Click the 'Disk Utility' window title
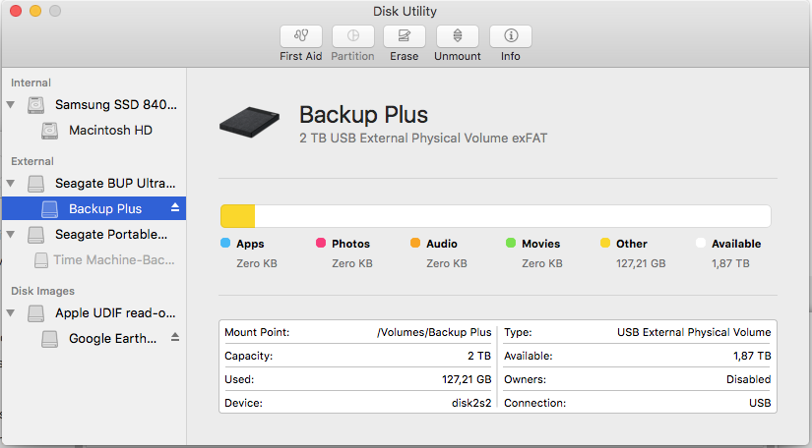The width and height of the screenshot is (812, 448). 405,12
